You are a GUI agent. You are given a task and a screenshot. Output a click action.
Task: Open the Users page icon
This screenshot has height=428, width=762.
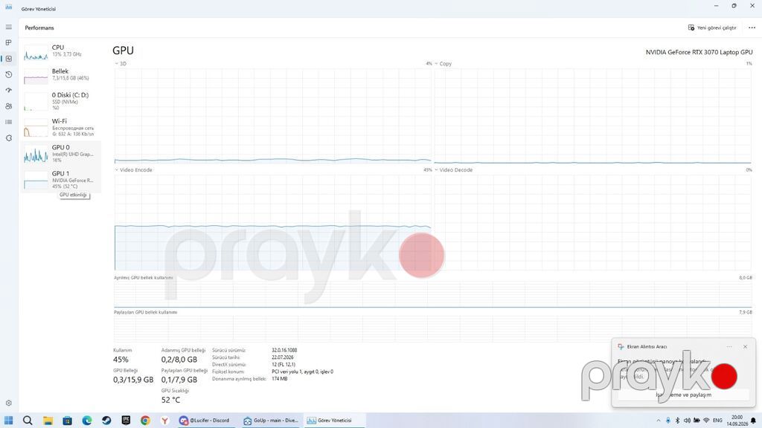pos(9,106)
